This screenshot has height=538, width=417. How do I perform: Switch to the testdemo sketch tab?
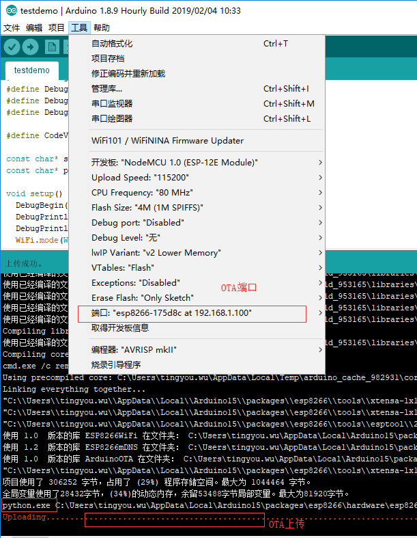[32, 70]
